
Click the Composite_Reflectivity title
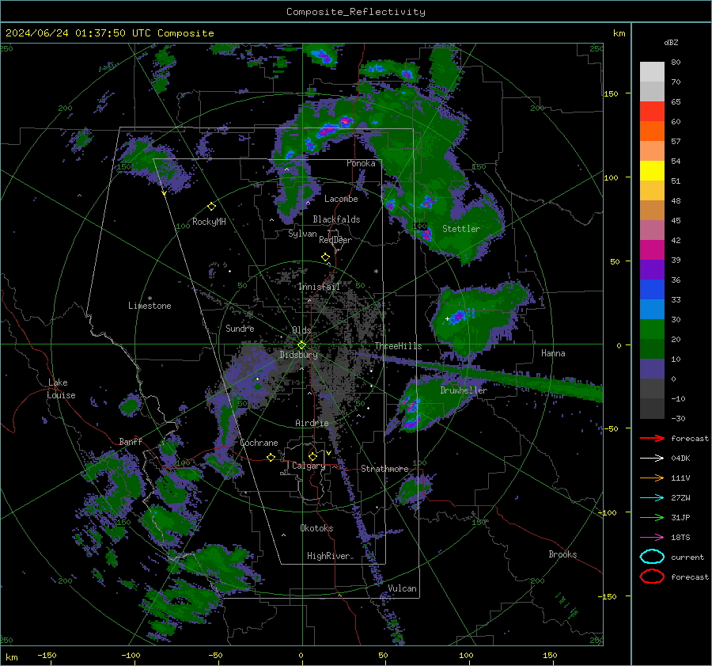click(x=355, y=12)
